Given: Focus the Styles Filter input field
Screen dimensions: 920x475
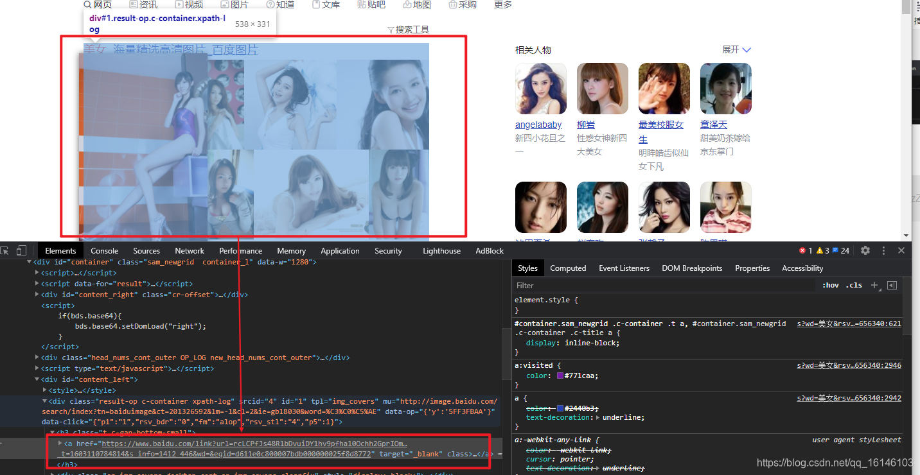Looking at the screenshot, I should point(665,285).
